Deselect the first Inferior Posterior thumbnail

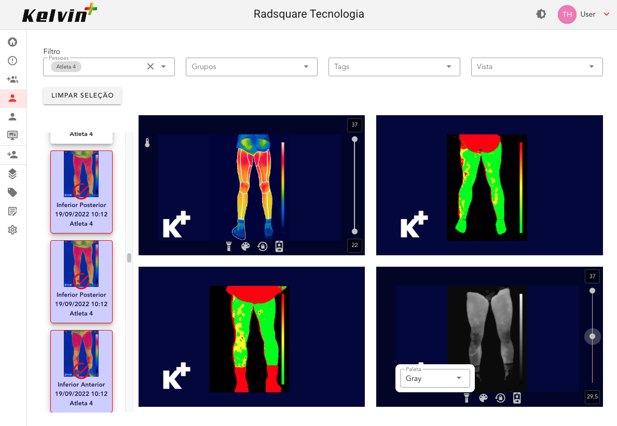pyautogui.click(x=81, y=191)
